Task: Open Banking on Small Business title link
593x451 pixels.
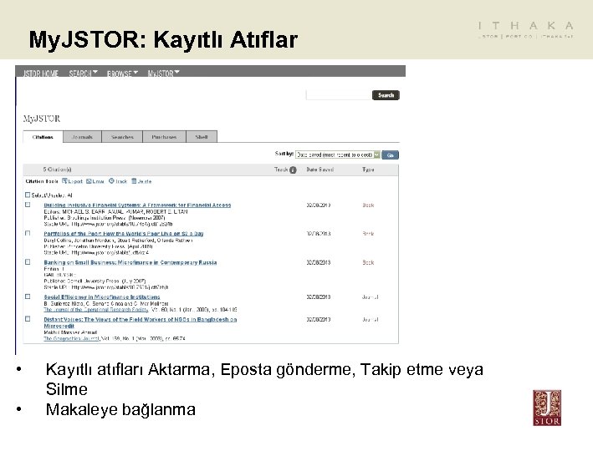Action: coord(130,262)
